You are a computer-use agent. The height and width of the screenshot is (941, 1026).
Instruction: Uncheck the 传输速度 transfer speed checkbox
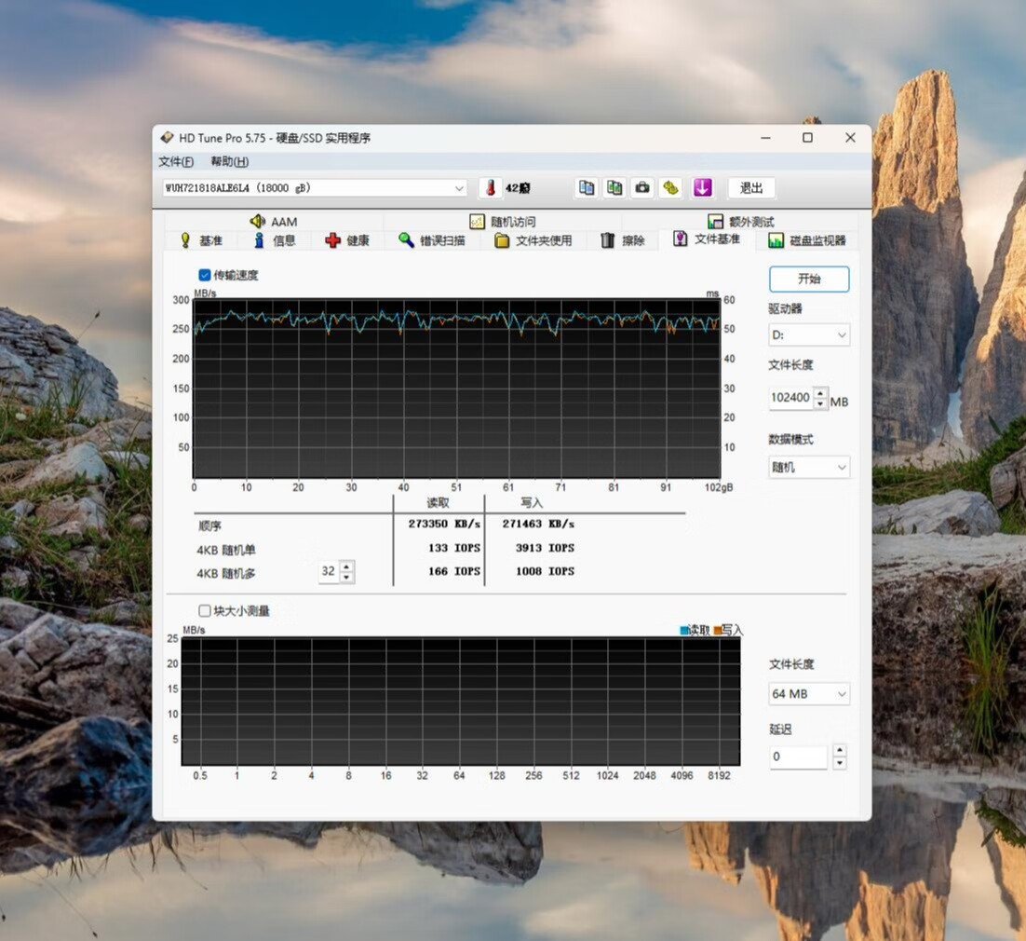205,275
